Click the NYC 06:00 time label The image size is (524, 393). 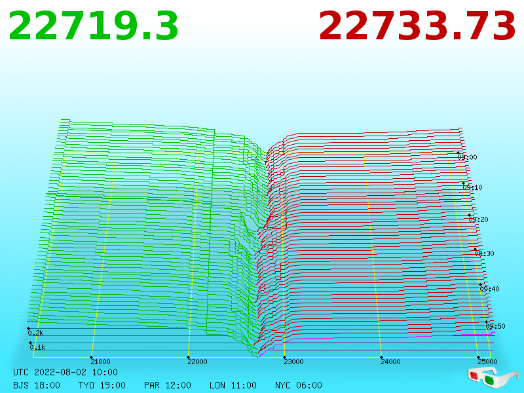coord(299,385)
